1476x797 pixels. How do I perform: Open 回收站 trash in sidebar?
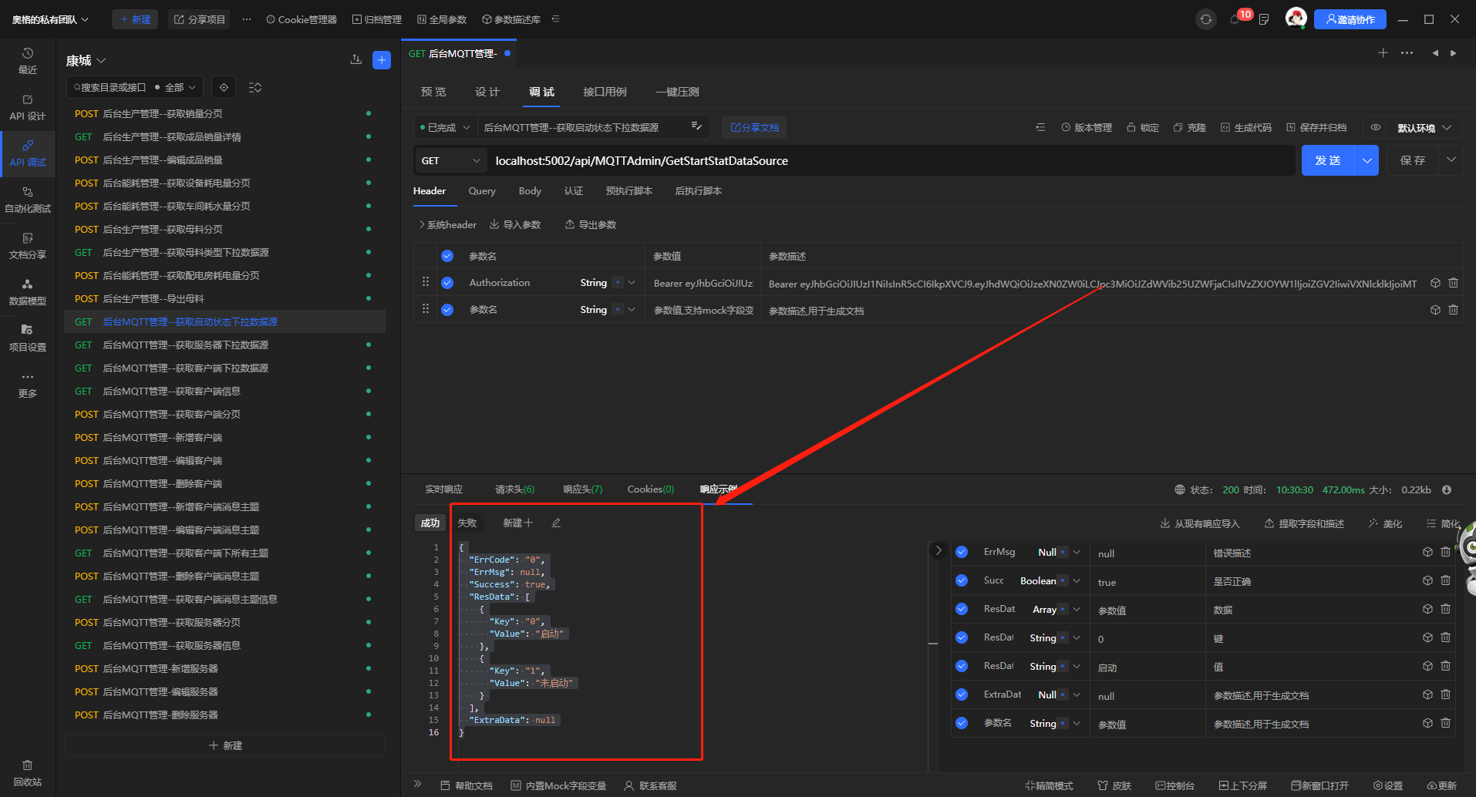28,772
